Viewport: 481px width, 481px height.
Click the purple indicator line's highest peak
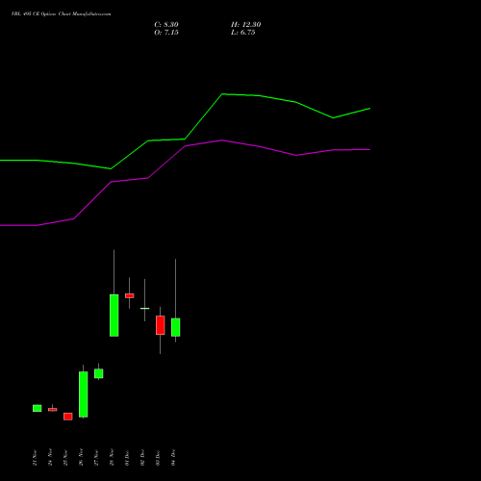[222, 140]
